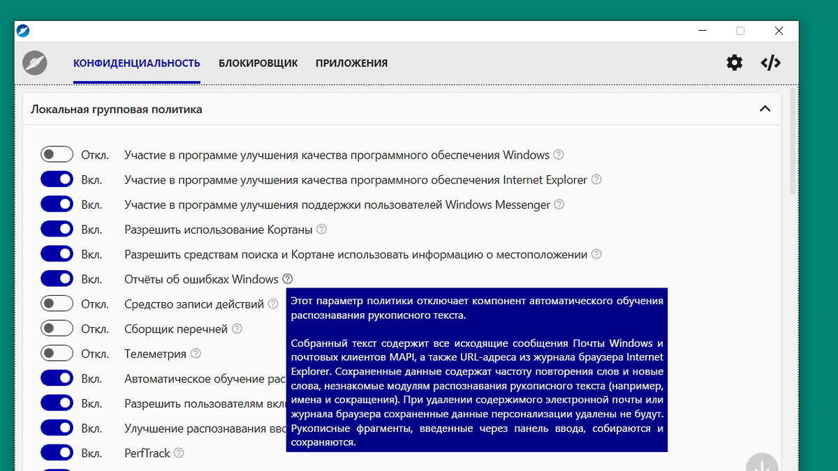Click the scroll-down arrow button
The image size is (838, 471).
[761, 463]
